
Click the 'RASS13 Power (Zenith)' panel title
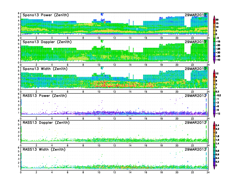point(45,96)
